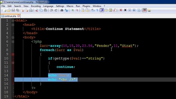Viewport: 176px width, 99px height.
Task: Click the word continue on line 12
Action: (x=65, y=67)
